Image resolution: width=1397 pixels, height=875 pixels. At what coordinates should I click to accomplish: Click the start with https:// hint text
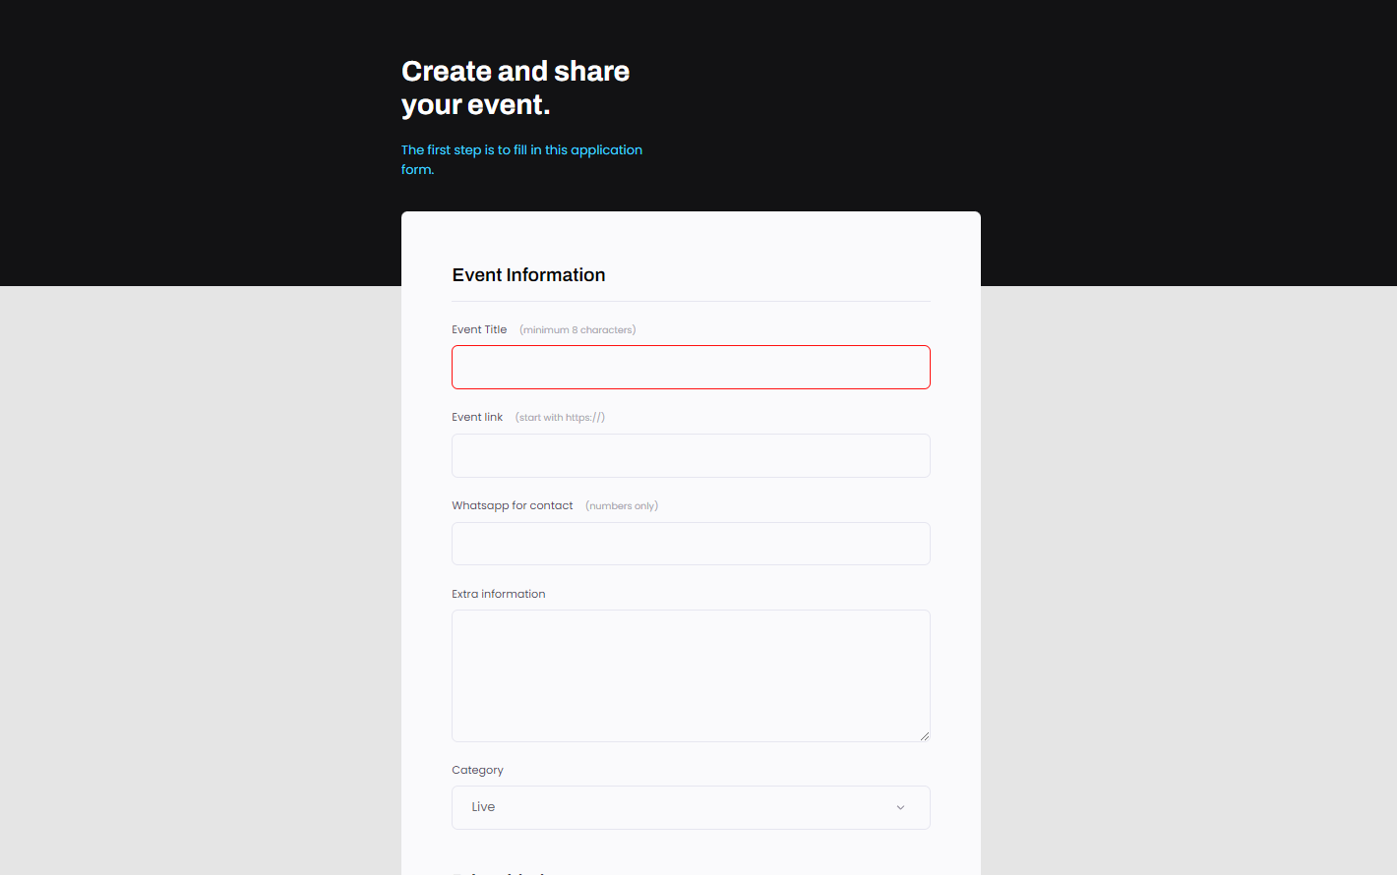(560, 417)
